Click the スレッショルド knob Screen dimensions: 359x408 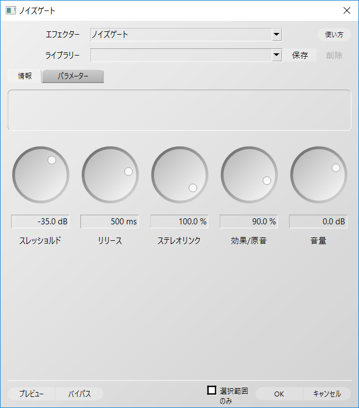pyautogui.click(x=41, y=175)
